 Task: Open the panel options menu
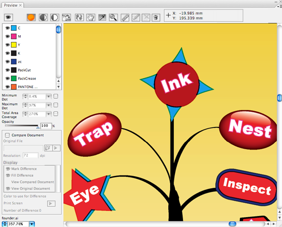pyautogui.click(x=280, y=6)
